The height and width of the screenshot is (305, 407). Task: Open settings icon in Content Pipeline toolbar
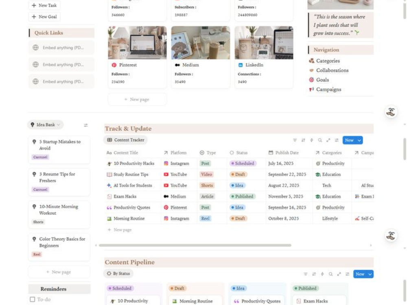(x=347, y=274)
